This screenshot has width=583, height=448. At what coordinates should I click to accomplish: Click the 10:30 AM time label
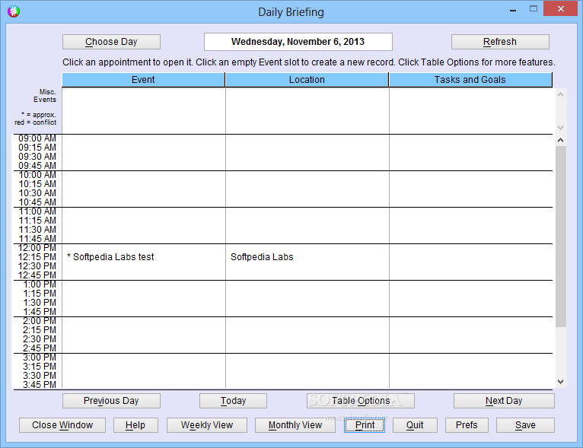37,193
